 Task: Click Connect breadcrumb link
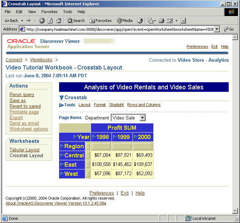[14, 60]
